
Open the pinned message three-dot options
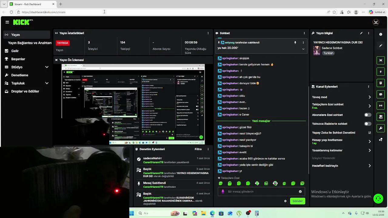click(303, 43)
